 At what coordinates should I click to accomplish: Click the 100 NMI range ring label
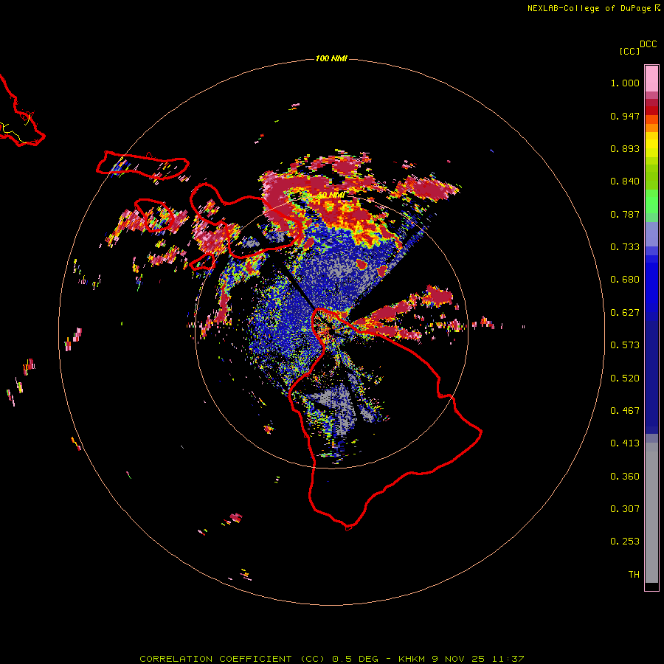tap(331, 58)
